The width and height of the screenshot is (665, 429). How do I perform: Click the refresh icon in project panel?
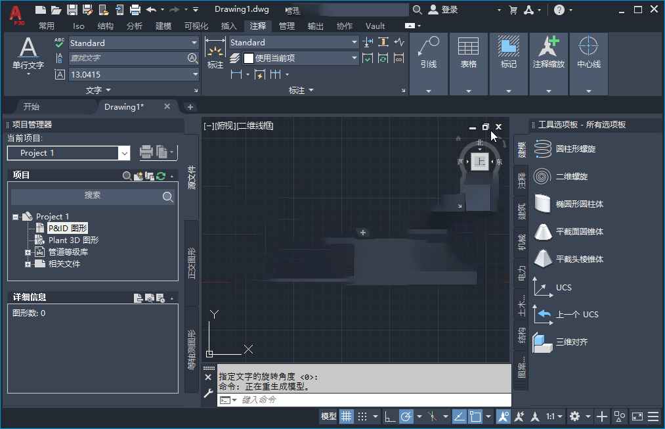[161, 175]
